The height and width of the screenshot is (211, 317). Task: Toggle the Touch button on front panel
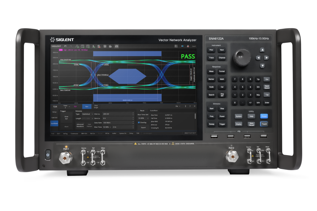[x=264, y=124]
